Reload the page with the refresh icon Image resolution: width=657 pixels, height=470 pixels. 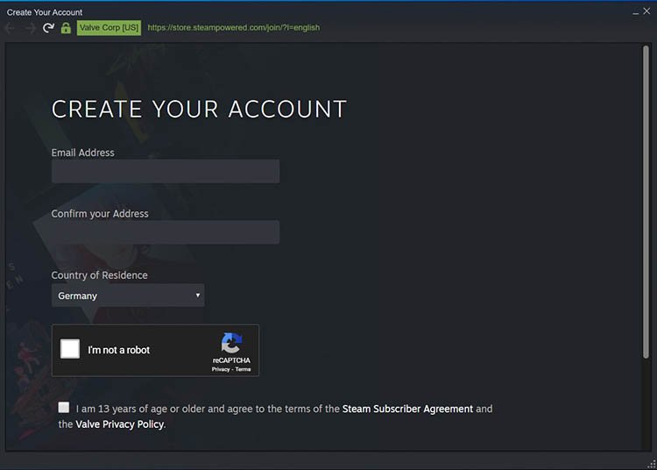tap(48, 28)
